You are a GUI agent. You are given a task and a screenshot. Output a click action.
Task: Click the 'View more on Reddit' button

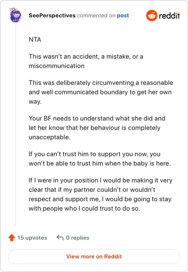coord(94,257)
